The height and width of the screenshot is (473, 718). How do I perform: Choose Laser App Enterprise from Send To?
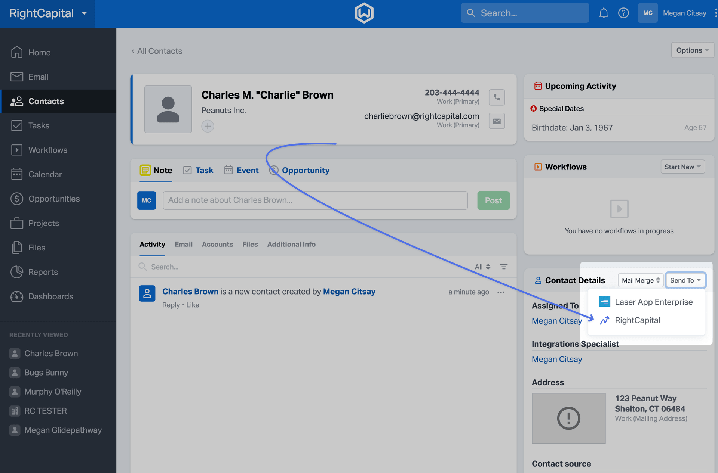[x=646, y=302]
